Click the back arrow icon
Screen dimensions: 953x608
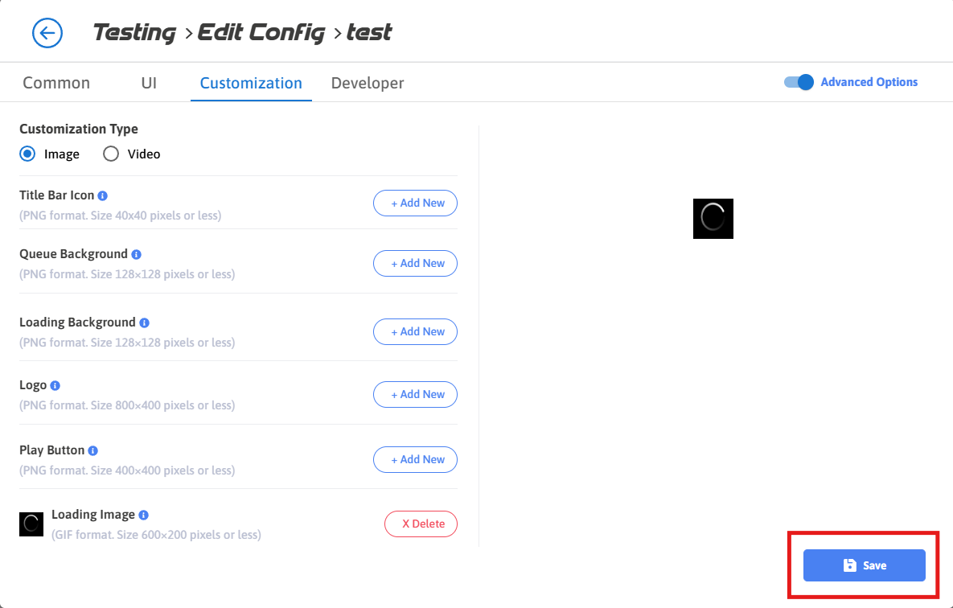[x=47, y=33]
